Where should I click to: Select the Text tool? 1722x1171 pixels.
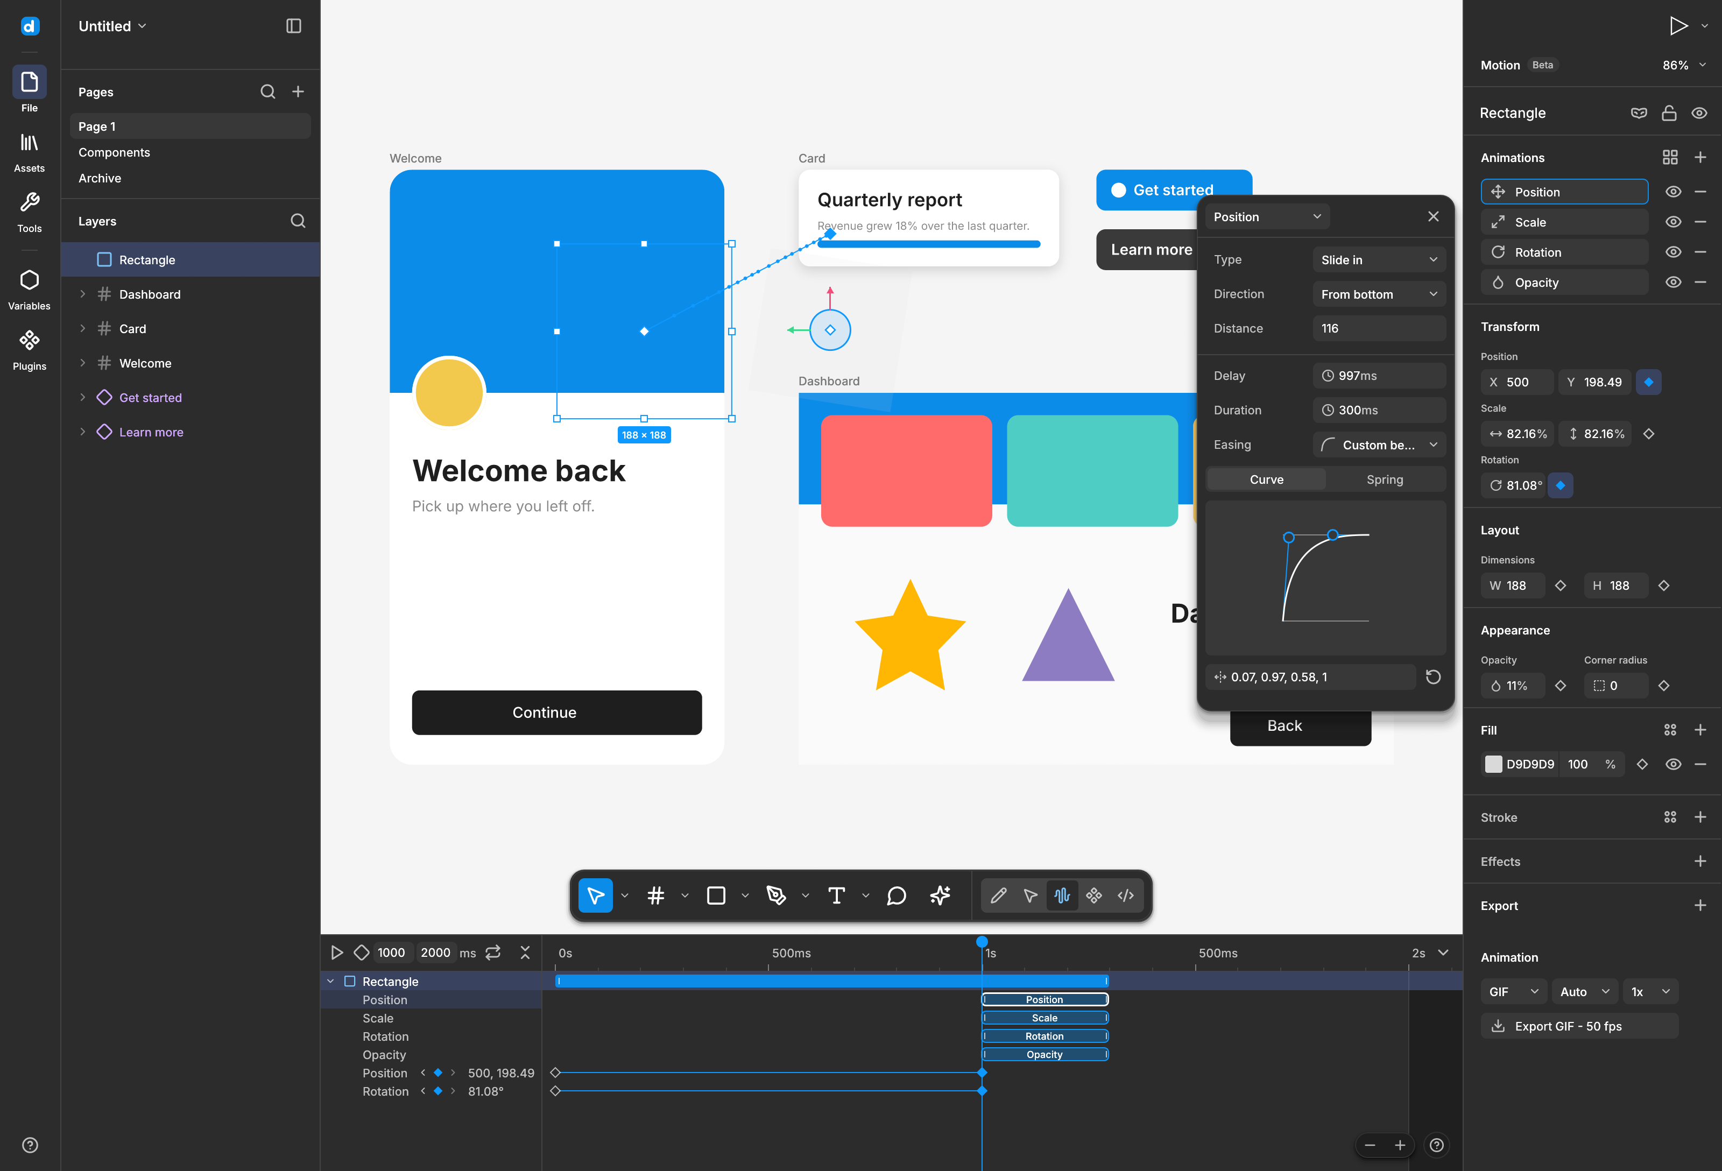[x=837, y=895]
